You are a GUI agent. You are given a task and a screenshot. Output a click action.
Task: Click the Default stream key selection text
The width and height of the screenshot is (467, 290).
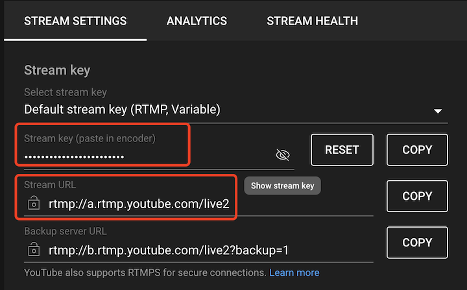(x=122, y=110)
